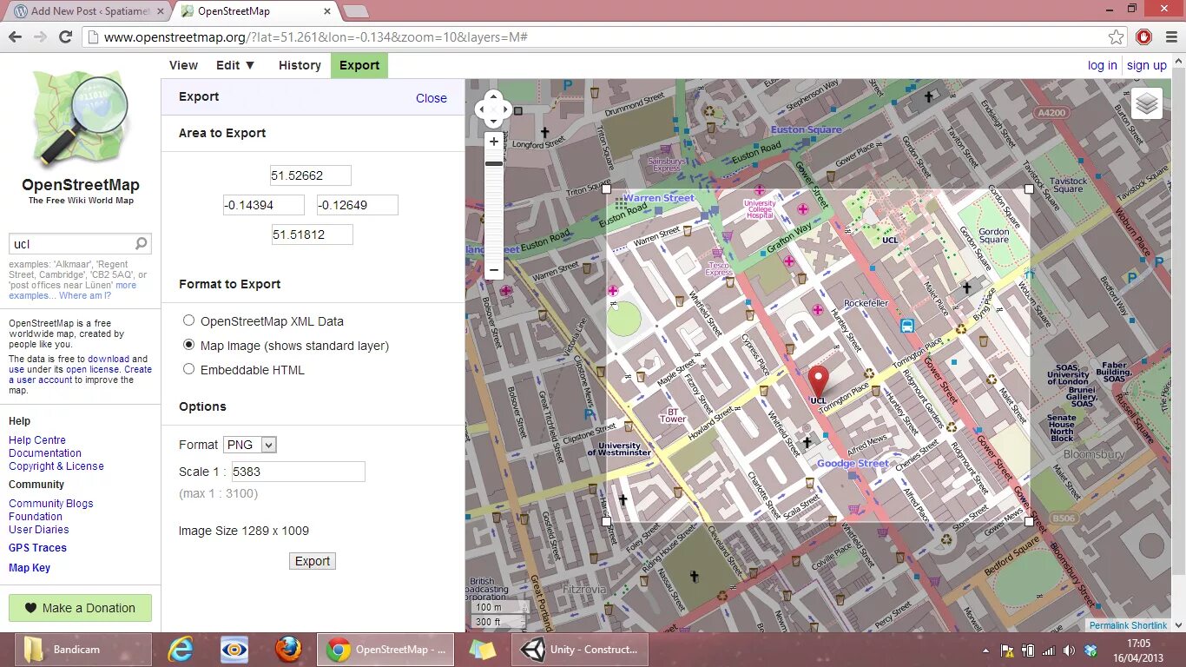Click the north latitude field 51.52662

tap(311, 175)
